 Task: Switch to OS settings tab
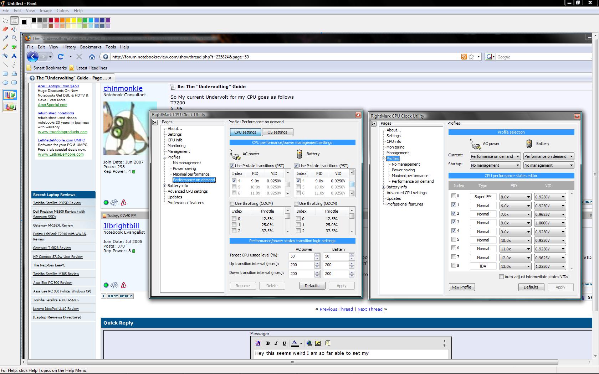click(277, 132)
